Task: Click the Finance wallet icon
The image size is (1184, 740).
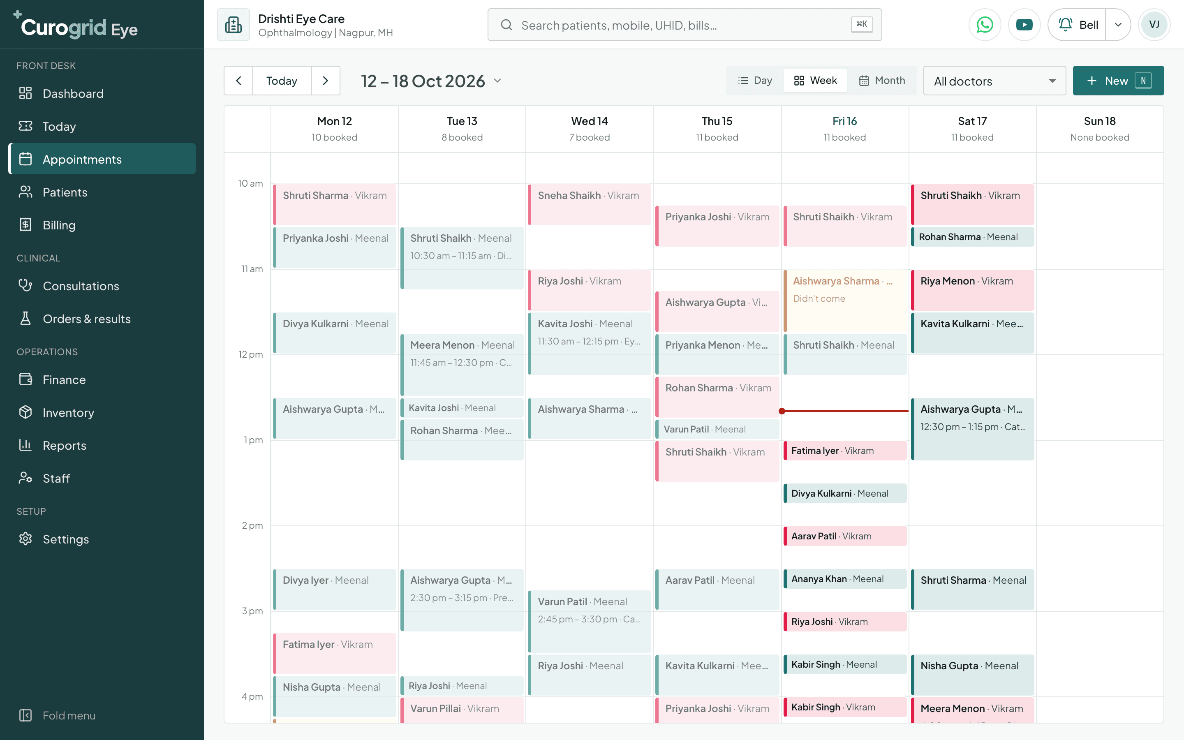Action: pyautogui.click(x=25, y=379)
